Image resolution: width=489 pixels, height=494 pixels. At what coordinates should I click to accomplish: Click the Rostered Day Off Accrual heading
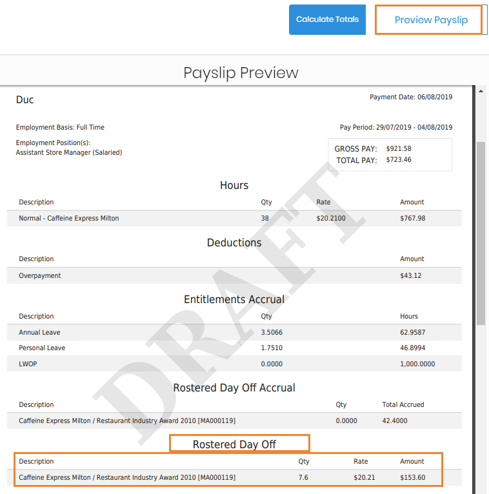click(234, 388)
